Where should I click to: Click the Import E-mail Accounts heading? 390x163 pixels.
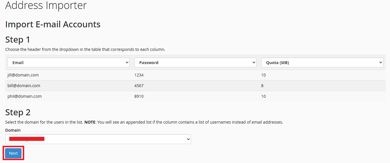tap(53, 24)
